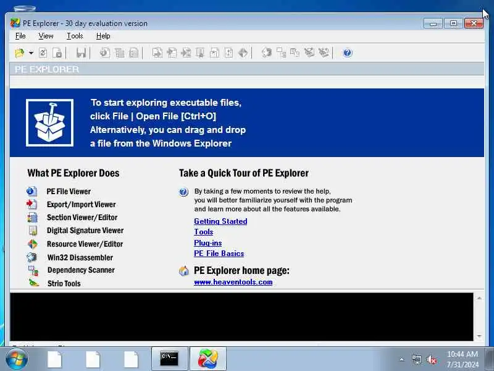
Task: Click the 'Dependency Scanner' text
Action: pyautogui.click(x=81, y=270)
